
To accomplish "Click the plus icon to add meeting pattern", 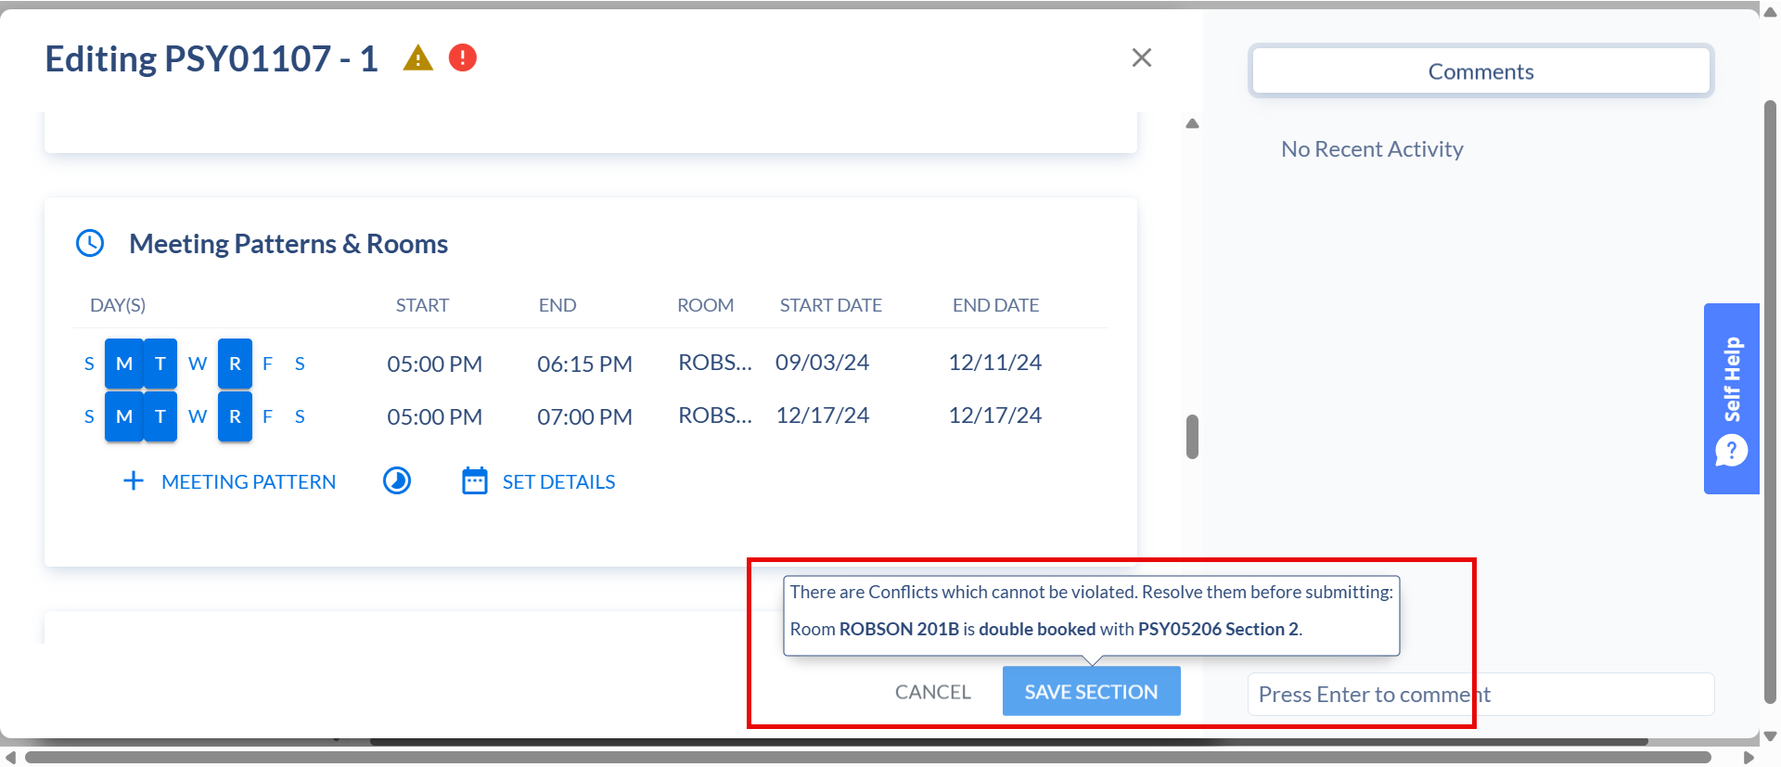I will point(134,480).
